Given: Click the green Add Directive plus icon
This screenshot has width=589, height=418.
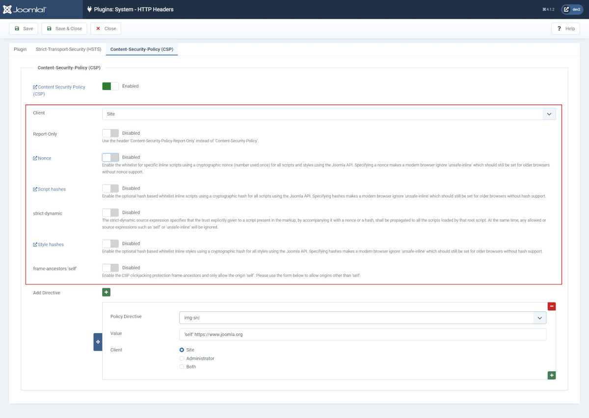Looking at the screenshot, I should tap(106, 292).
